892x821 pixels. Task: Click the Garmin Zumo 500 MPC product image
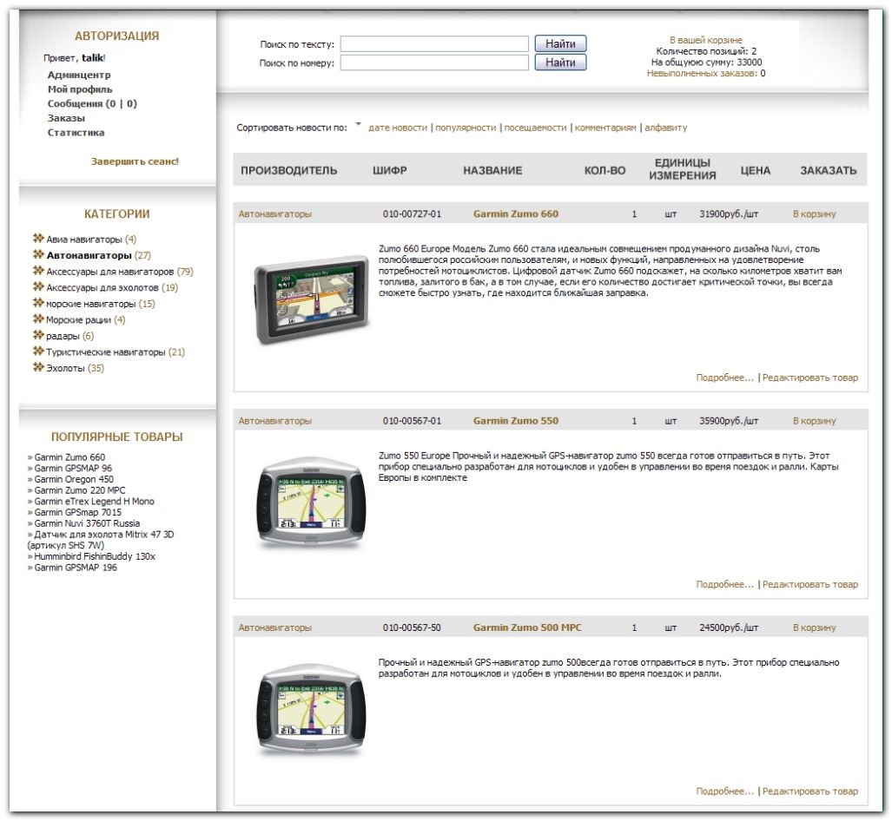pyautogui.click(x=311, y=710)
